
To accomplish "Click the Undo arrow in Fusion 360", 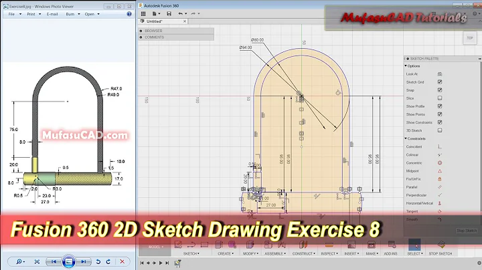I will 181,13.
